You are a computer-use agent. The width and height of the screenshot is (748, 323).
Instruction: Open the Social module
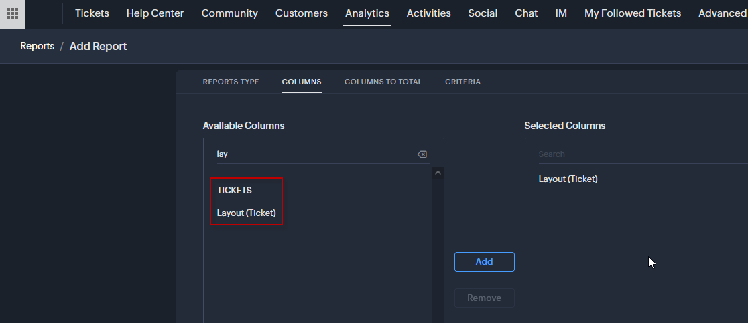point(483,13)
